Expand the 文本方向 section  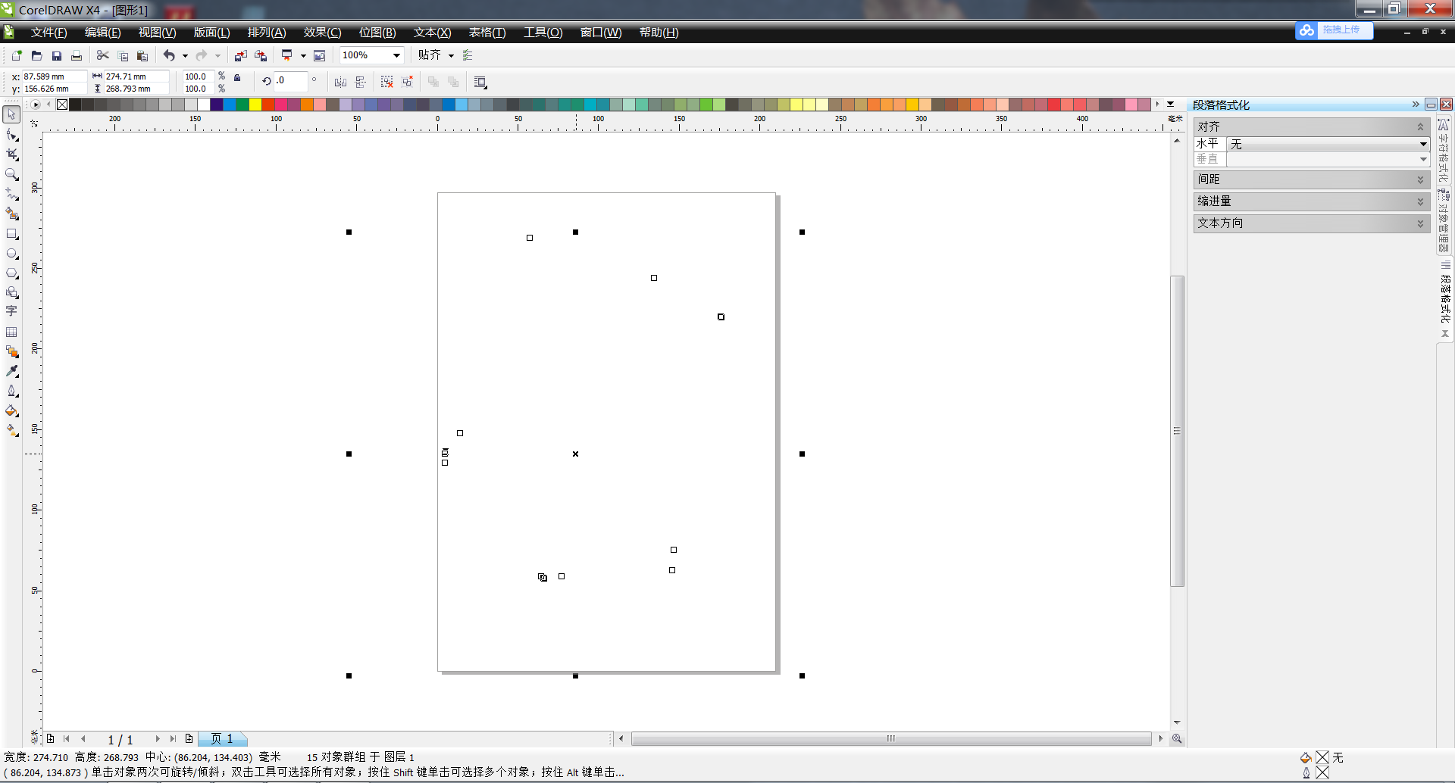point(1420,223)
